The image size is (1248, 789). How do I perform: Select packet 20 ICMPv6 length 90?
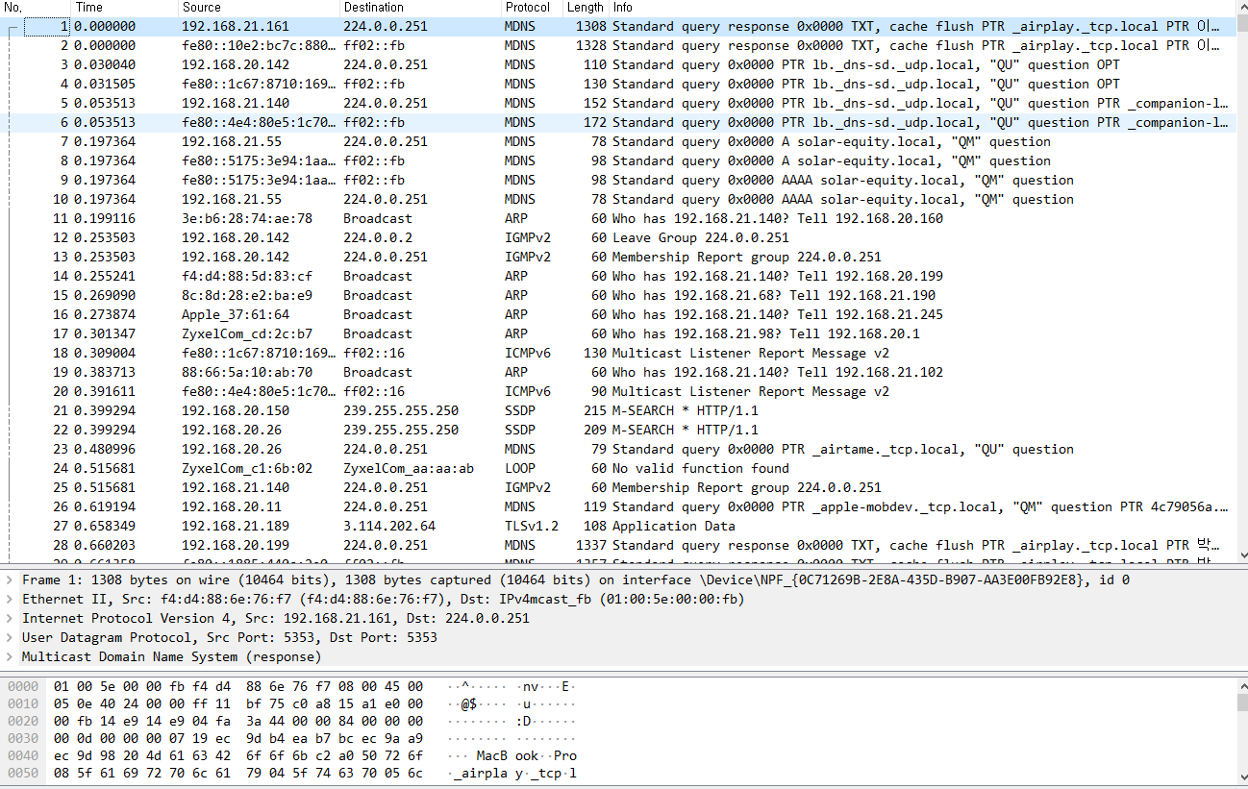click(618, 391)
